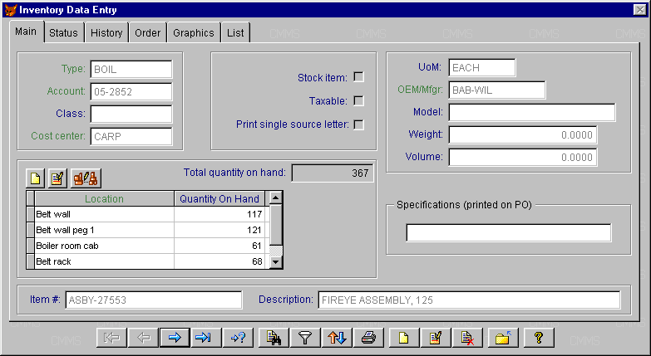Select the Boiler room cab row
Viewport: 651px width, 356px height.
[104, 246]
